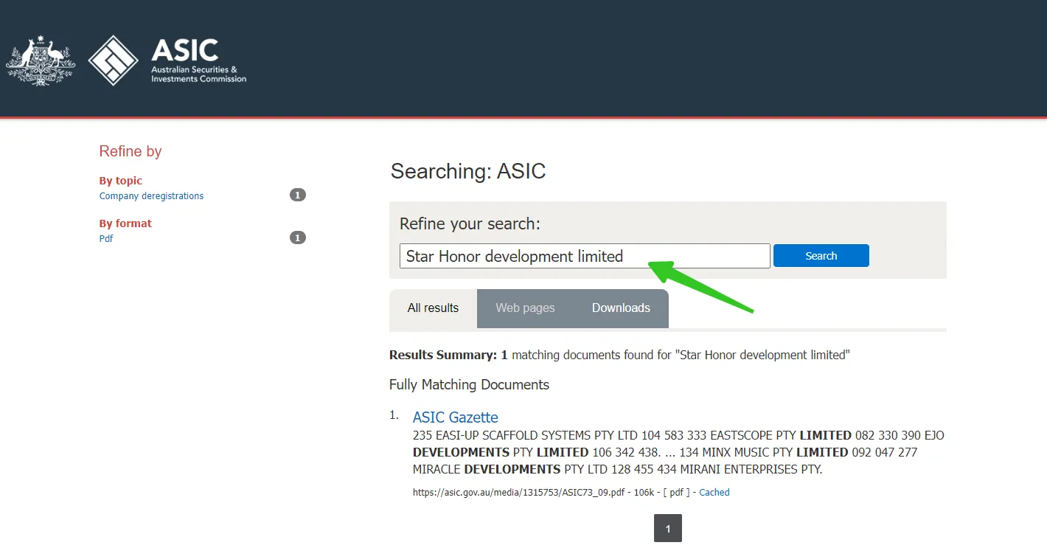The width and height of the screenshot is (1047, 548).
Task: Click the count badge beside Company deregistrations
Action: 297,195
